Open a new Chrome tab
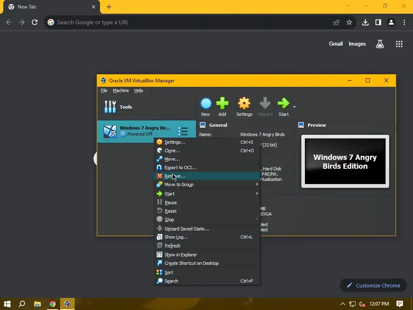This screenshot has height=310, width=413. (x=109, y=7)
